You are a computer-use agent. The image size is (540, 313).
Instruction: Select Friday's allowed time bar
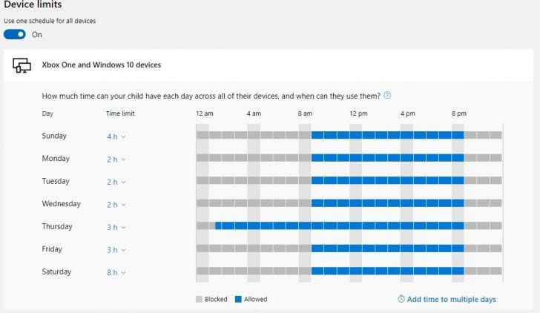[x=387, y=248]
